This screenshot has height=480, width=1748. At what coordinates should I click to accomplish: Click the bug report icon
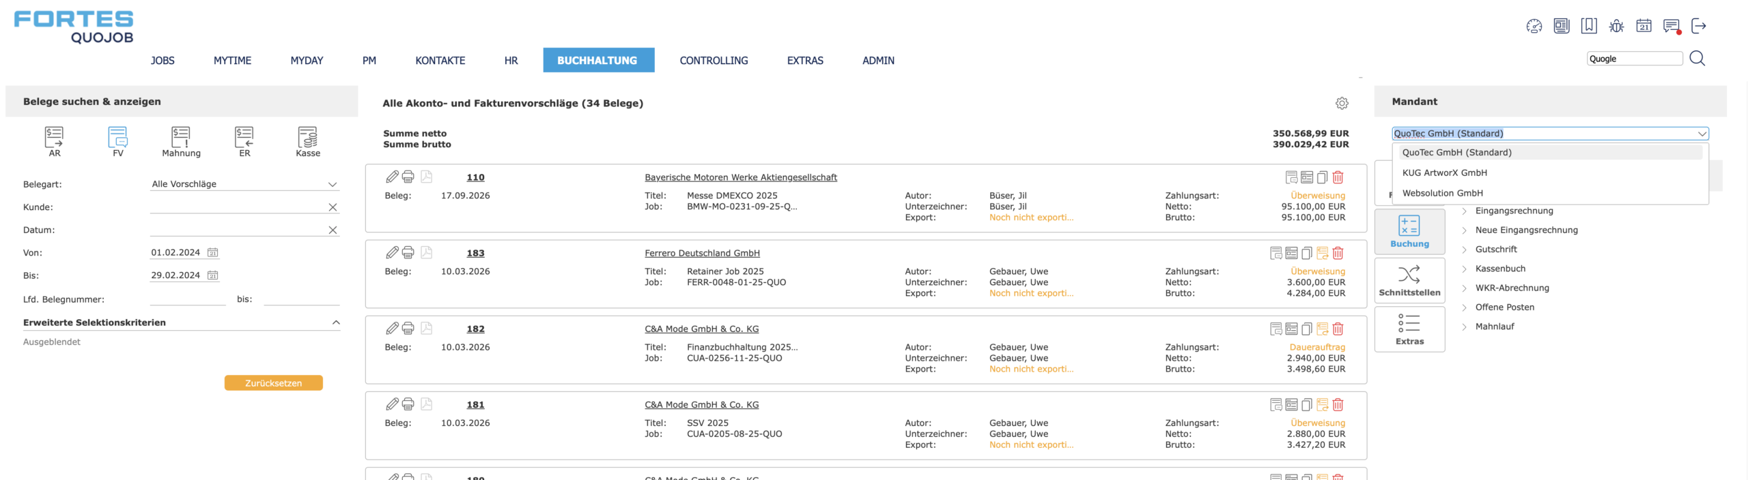tap(1616, 26)
